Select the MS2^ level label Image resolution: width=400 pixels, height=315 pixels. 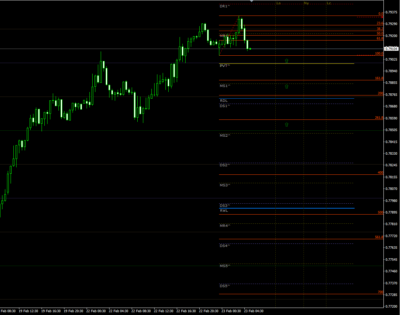(x=225, y=135)
